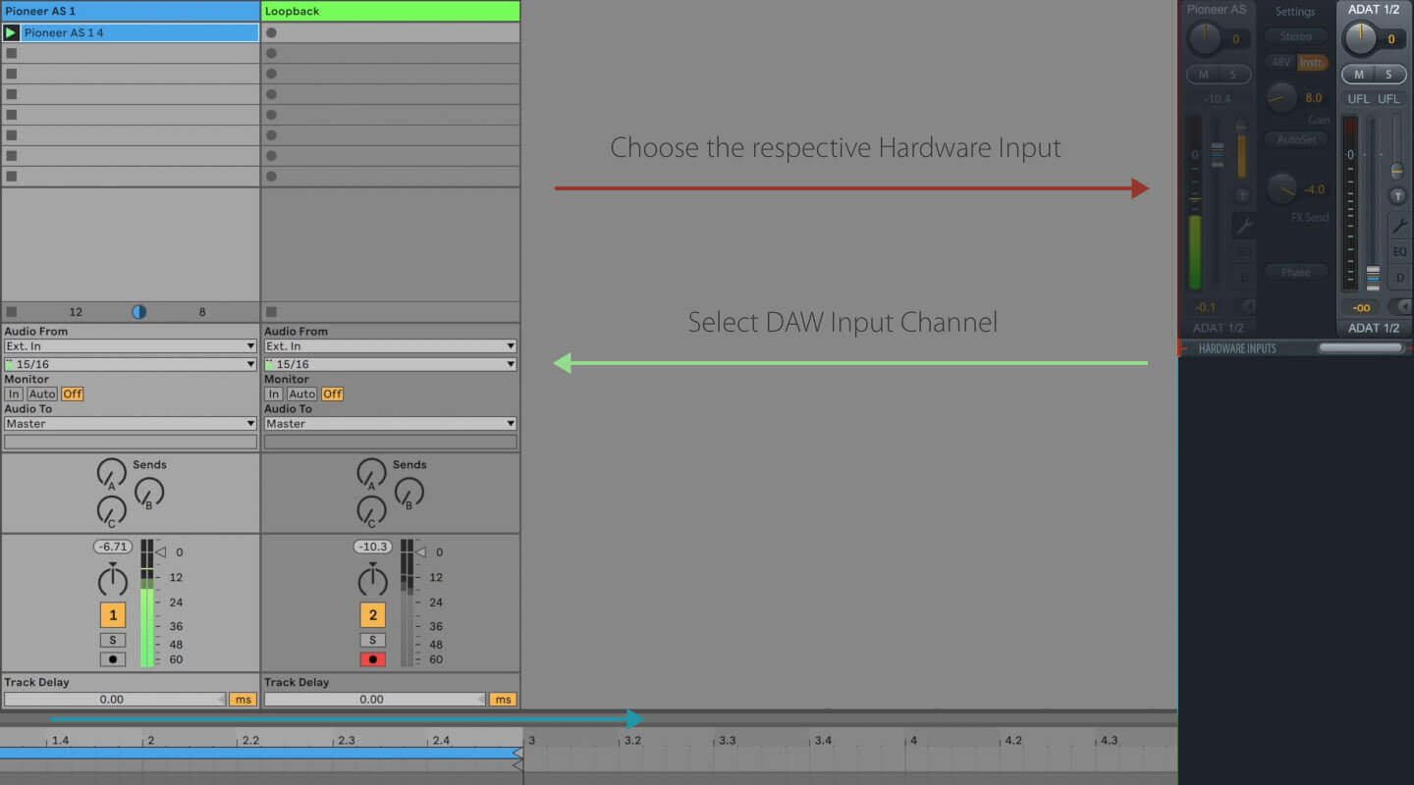1414x785 pixels.
Task: Launch the Pioneer AS 1 4 clip
Action: point(12,32)
